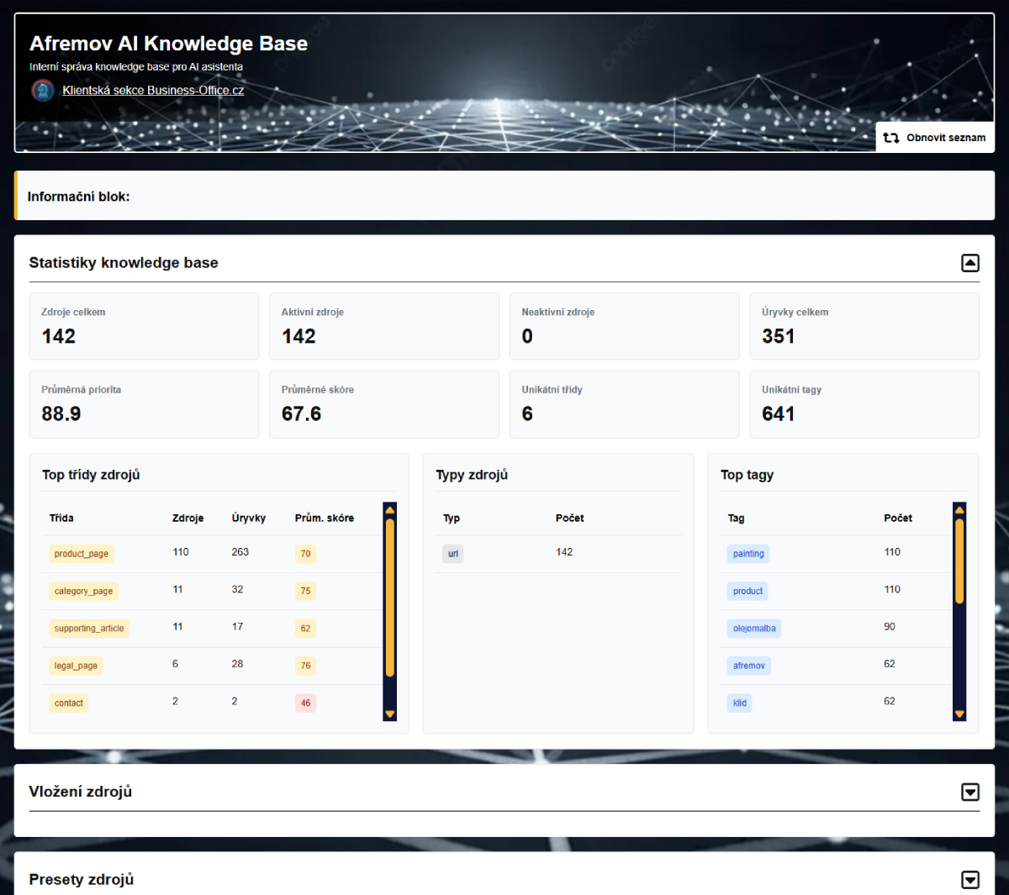Click scroll-up arrow in Top třídy zdrojů table
Screen dimensions: 1009x895
tap(389, 508)
